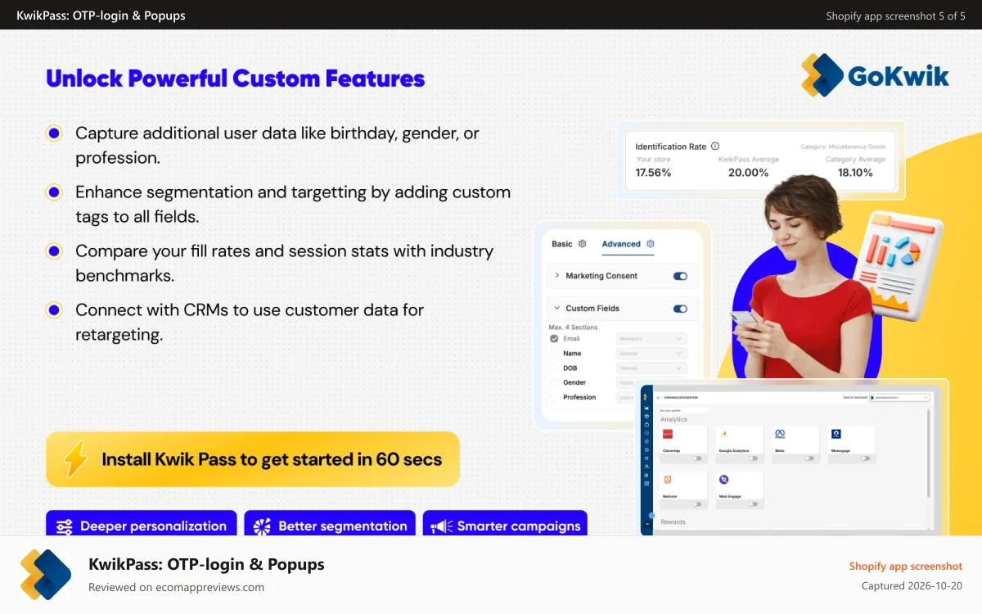
Task: Click the 20.00% KwikPass Average value
Action: point(749,173)
